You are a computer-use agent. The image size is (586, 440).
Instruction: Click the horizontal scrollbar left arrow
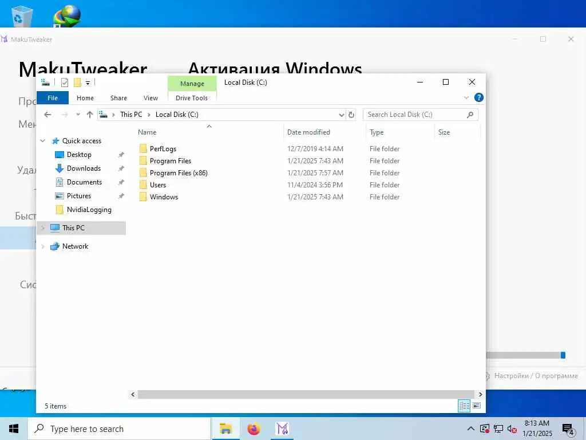click(x=133, y=394)
